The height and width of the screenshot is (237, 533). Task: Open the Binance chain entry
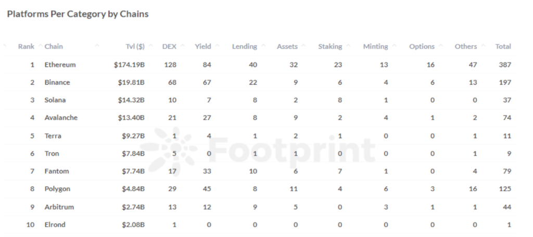[57, 82]
